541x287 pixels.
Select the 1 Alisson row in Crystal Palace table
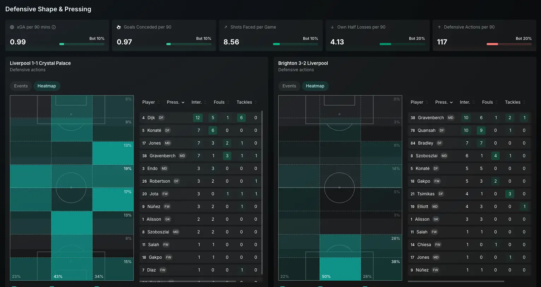tap(200, 219)
